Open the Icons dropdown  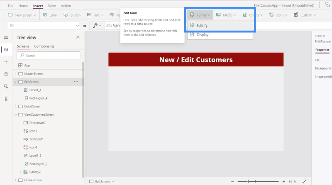[278, 15]
